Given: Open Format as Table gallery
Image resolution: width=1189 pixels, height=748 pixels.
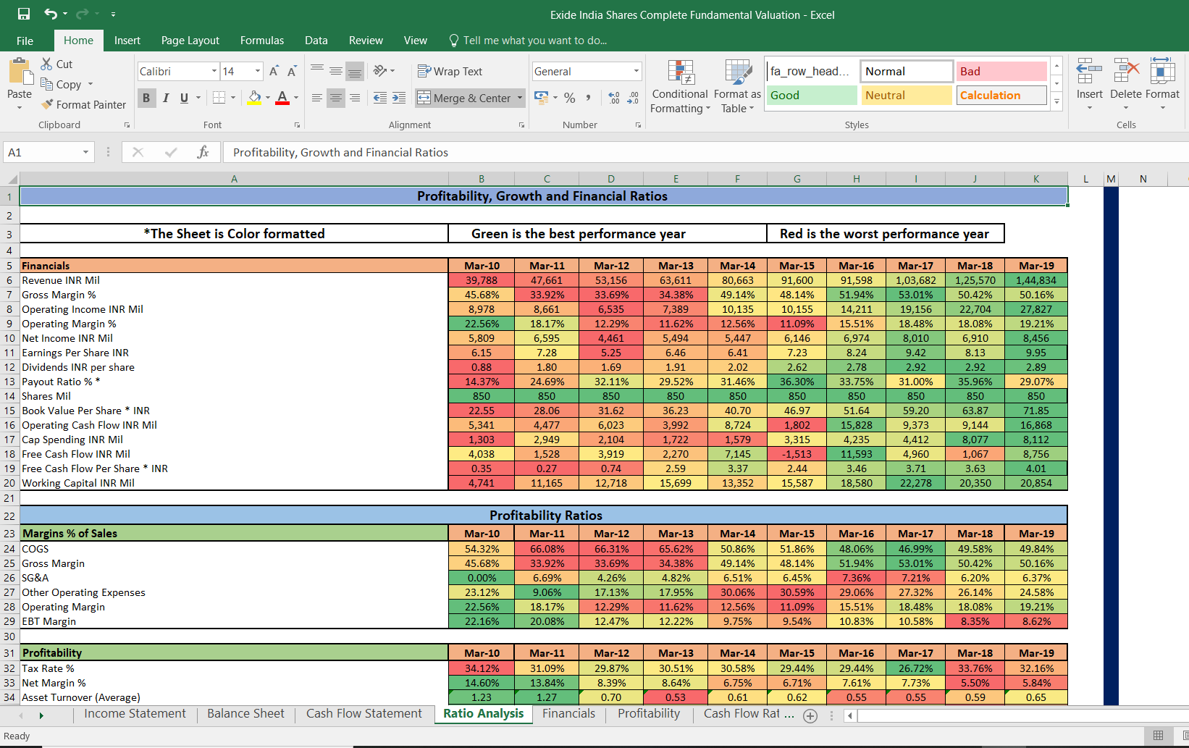Looking at the screenshot, I should [x=737, y=86].
